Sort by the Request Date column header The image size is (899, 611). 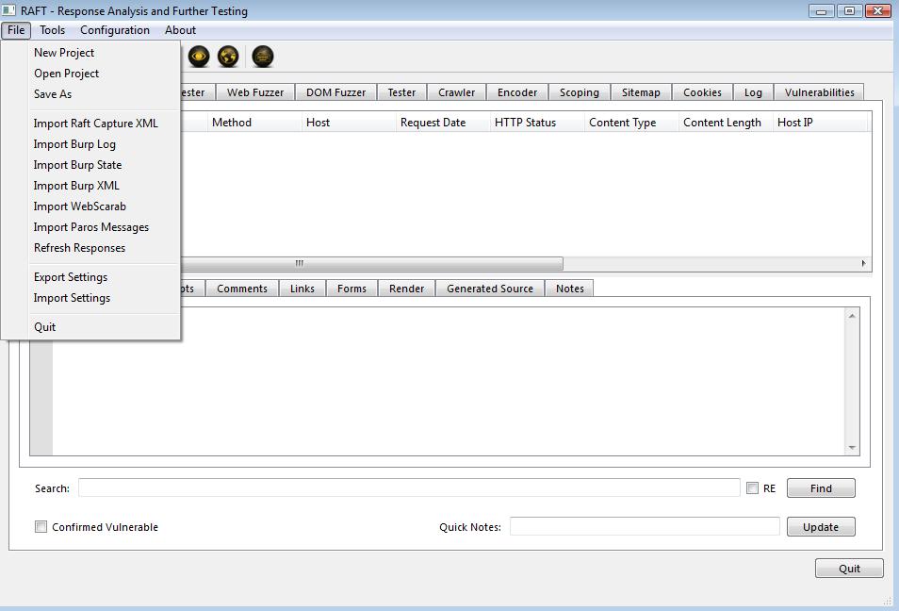click(x=443, y=123)
